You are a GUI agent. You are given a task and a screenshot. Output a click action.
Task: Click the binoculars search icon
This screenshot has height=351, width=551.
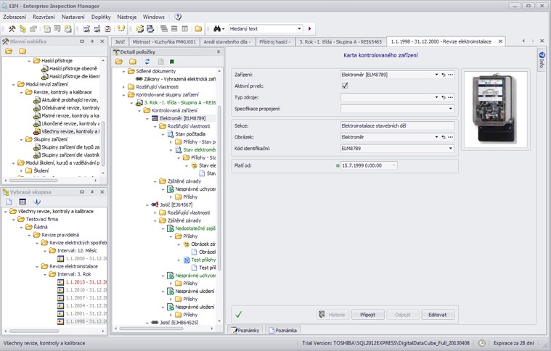coord(217,29)
